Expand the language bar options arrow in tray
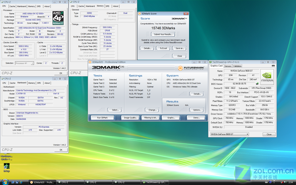 click(274, 183)
